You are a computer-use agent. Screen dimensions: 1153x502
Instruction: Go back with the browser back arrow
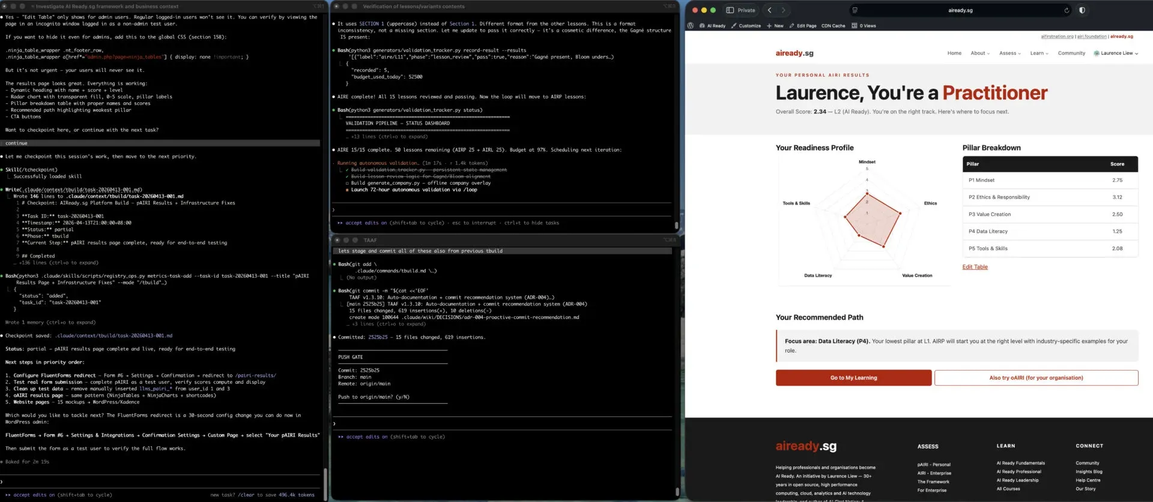point(769,10)
